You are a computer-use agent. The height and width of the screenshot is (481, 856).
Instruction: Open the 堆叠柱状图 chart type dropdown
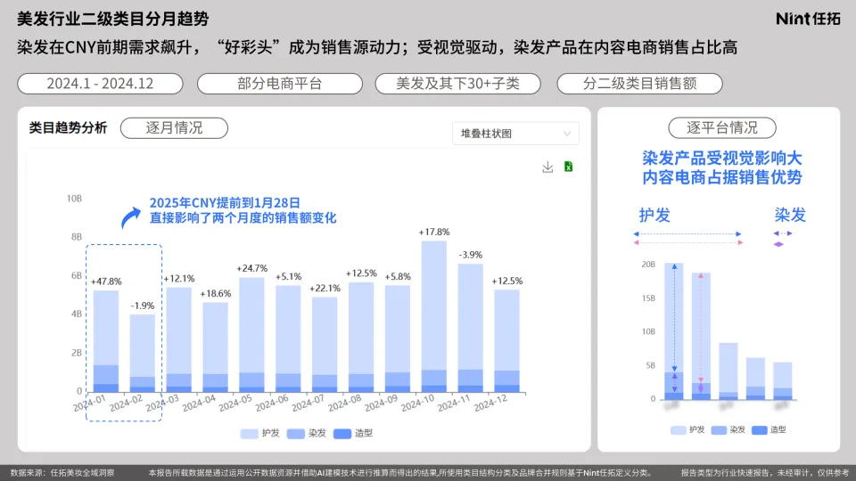(x=515, y=134)
